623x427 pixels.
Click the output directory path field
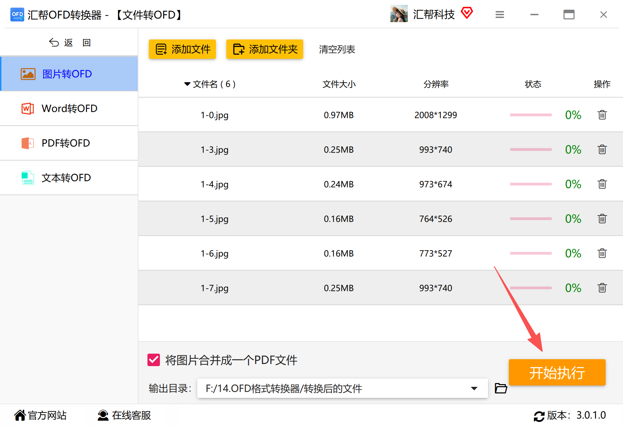point(342,388)
